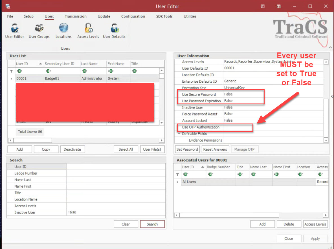Screen dimensions: 334x249
Task: Open the Transmission menu tab
Action: (x=76, y=16)
